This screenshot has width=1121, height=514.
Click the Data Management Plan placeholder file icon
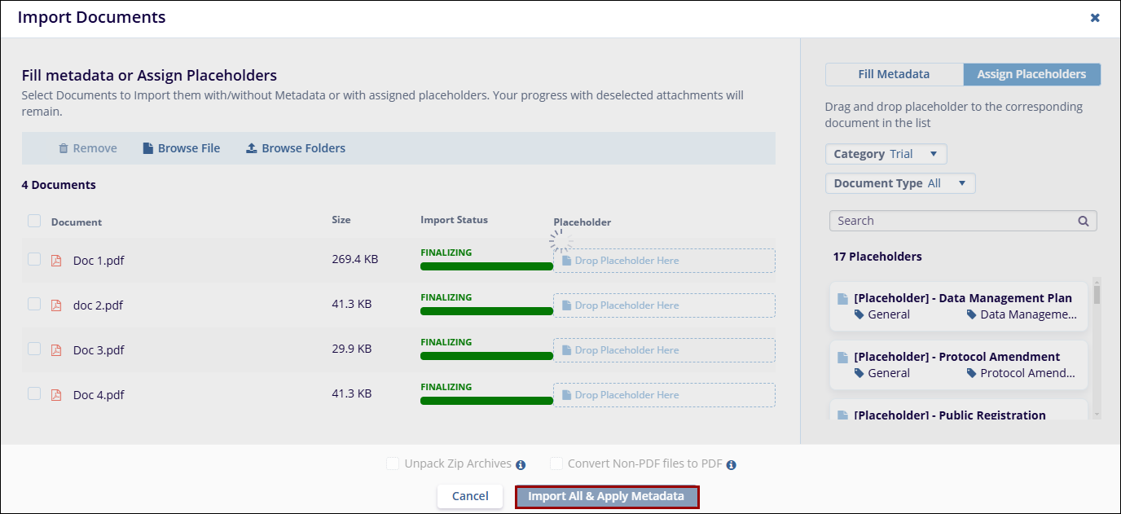[x=843, y=298]
